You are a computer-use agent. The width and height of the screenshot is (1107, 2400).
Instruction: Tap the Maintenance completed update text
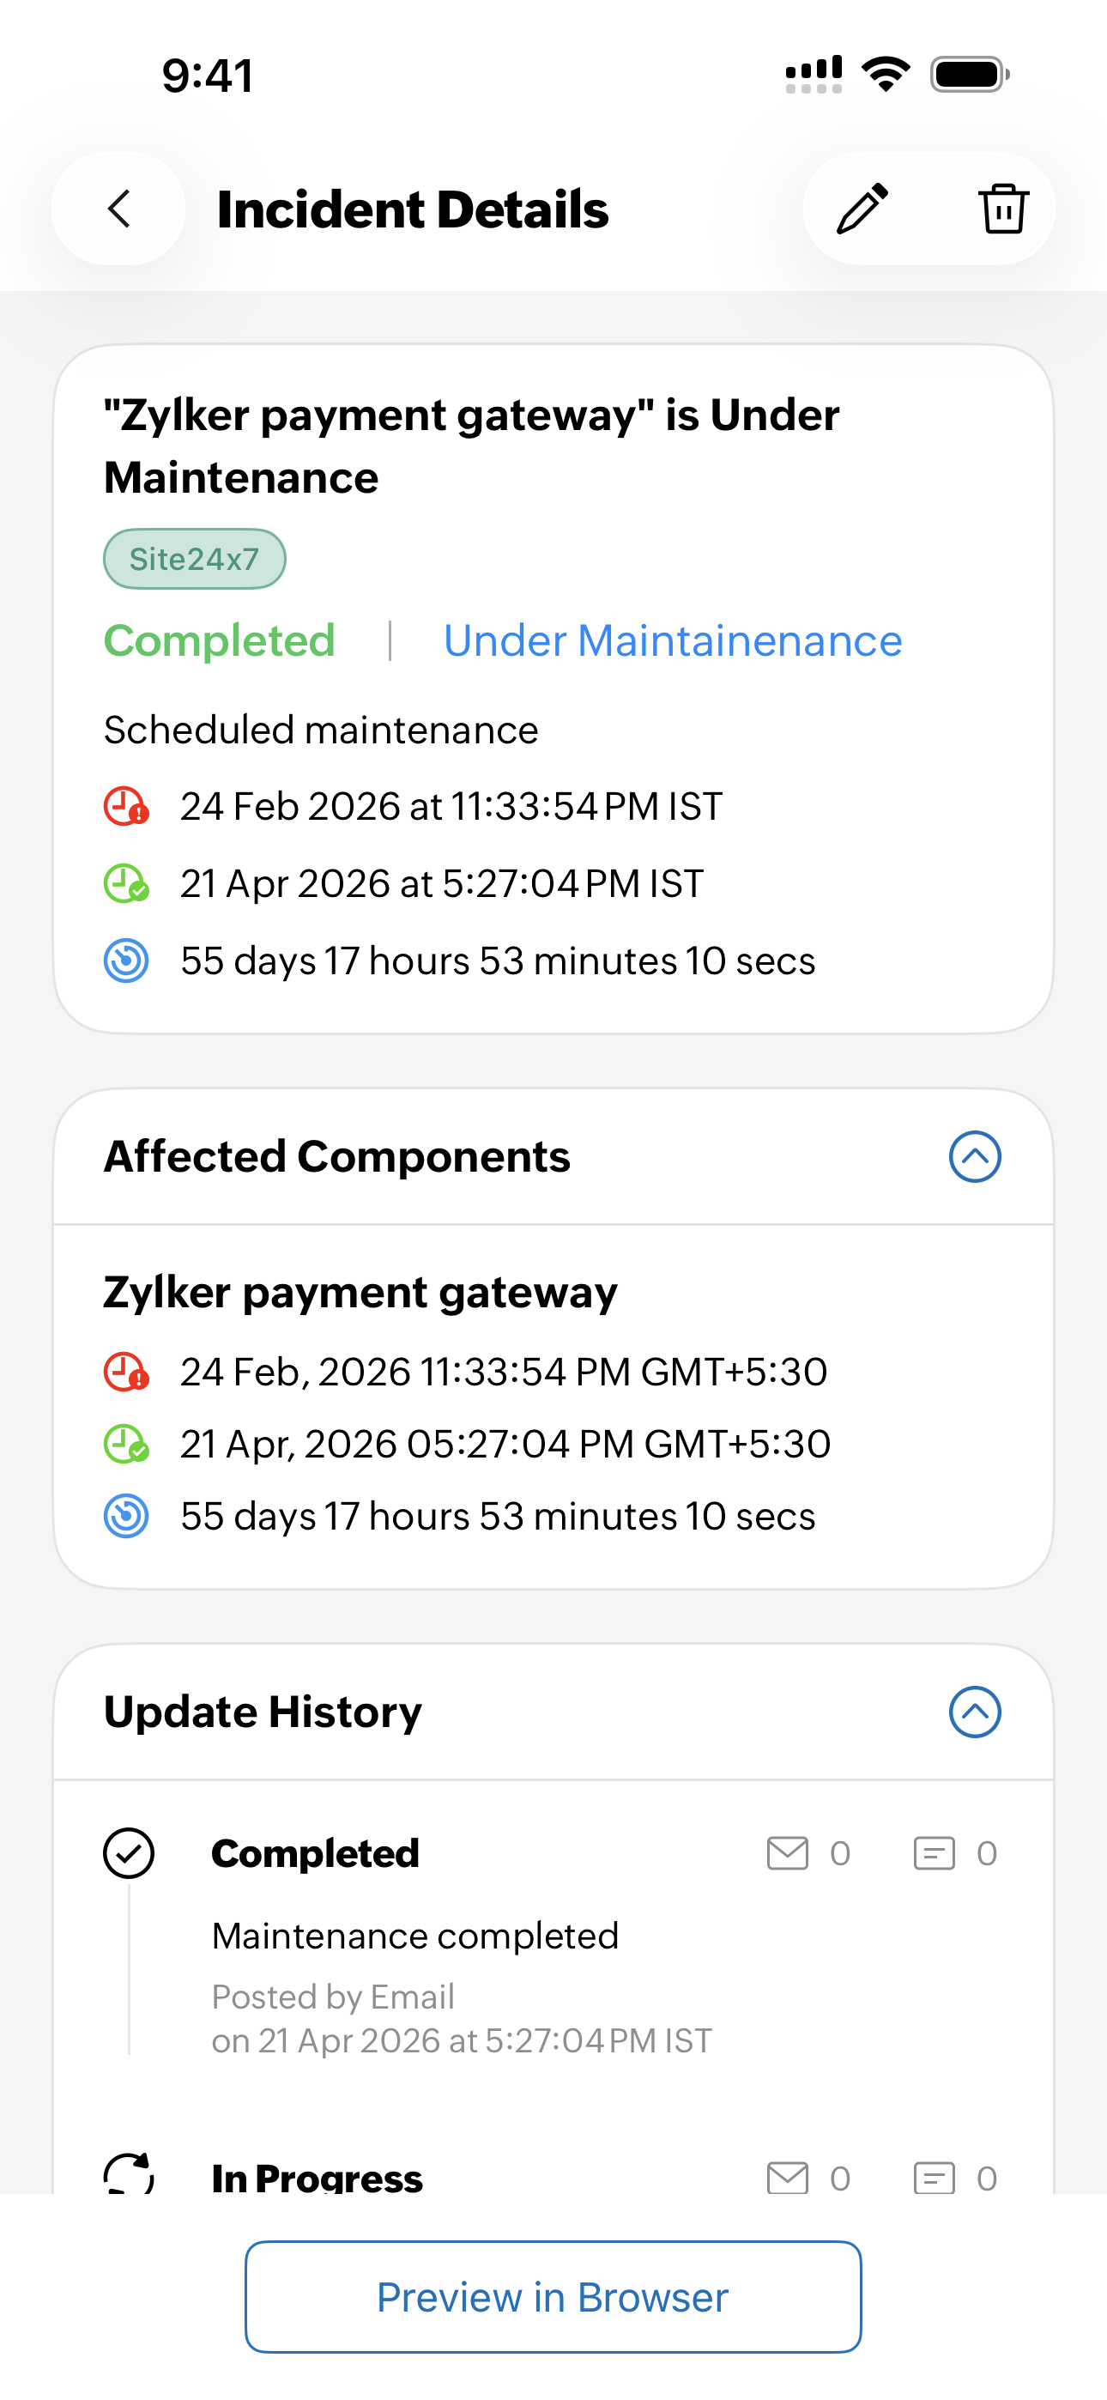(414, 1936)
